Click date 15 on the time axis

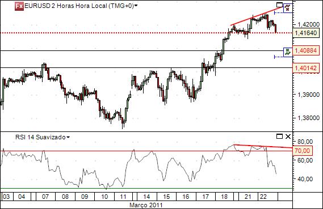pyautogui.click(x=166, y=197)
